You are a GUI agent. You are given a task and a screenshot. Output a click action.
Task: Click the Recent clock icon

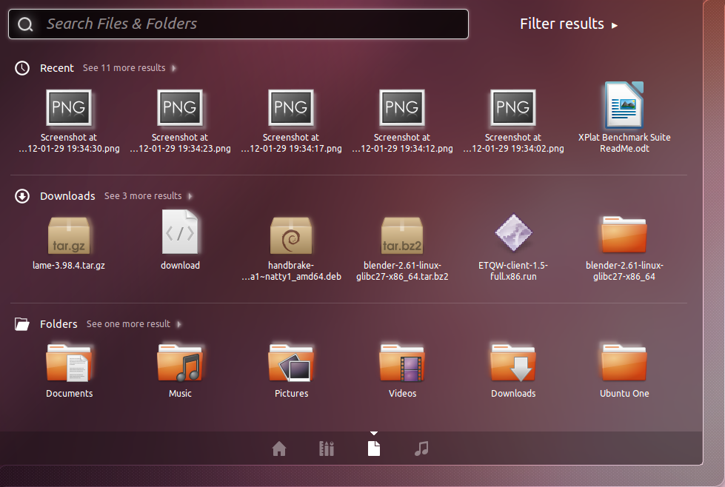click(21, 67)
